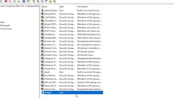The image size is (174, 98).
Task: Select the Denied ROD... group row
Action: tap(72, 24)
